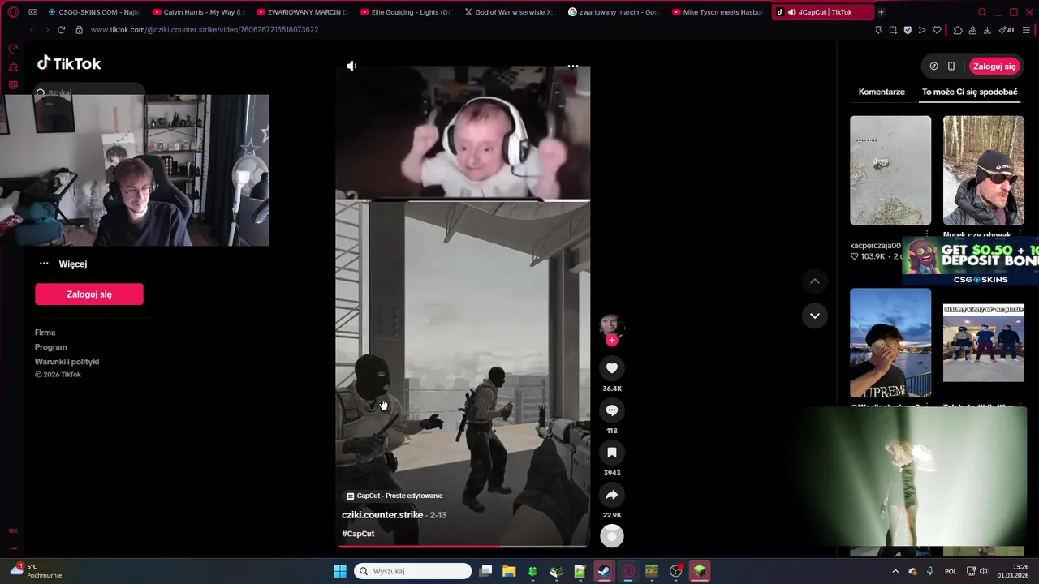
Task: Show hidden system tray icons chevron
Action: (x=895, y=571)
